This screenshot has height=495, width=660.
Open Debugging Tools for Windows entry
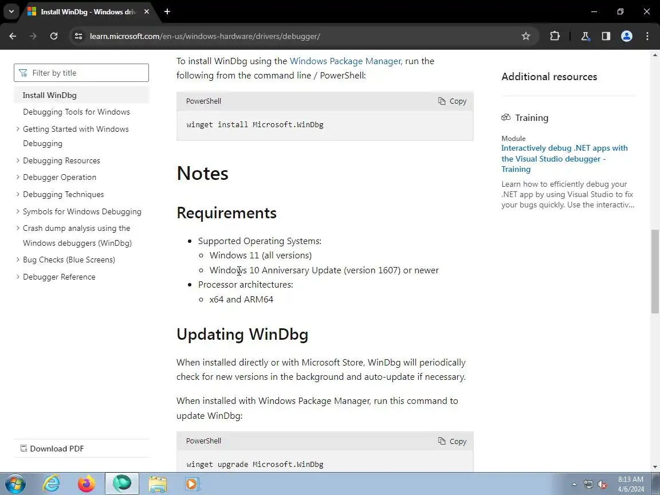[76, 112]
